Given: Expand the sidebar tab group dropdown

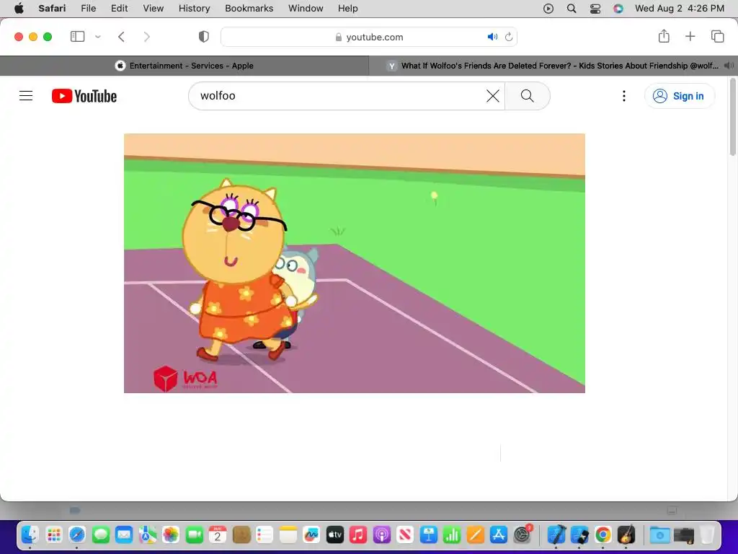Looking at the screenshot, I should 98,37.
